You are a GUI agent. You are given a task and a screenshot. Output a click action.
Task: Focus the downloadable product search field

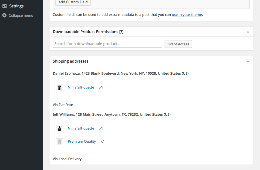coord(107,44)
